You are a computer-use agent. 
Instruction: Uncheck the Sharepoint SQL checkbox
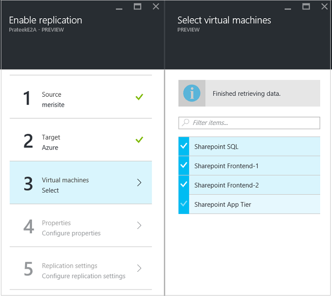[x=184, y=146]
